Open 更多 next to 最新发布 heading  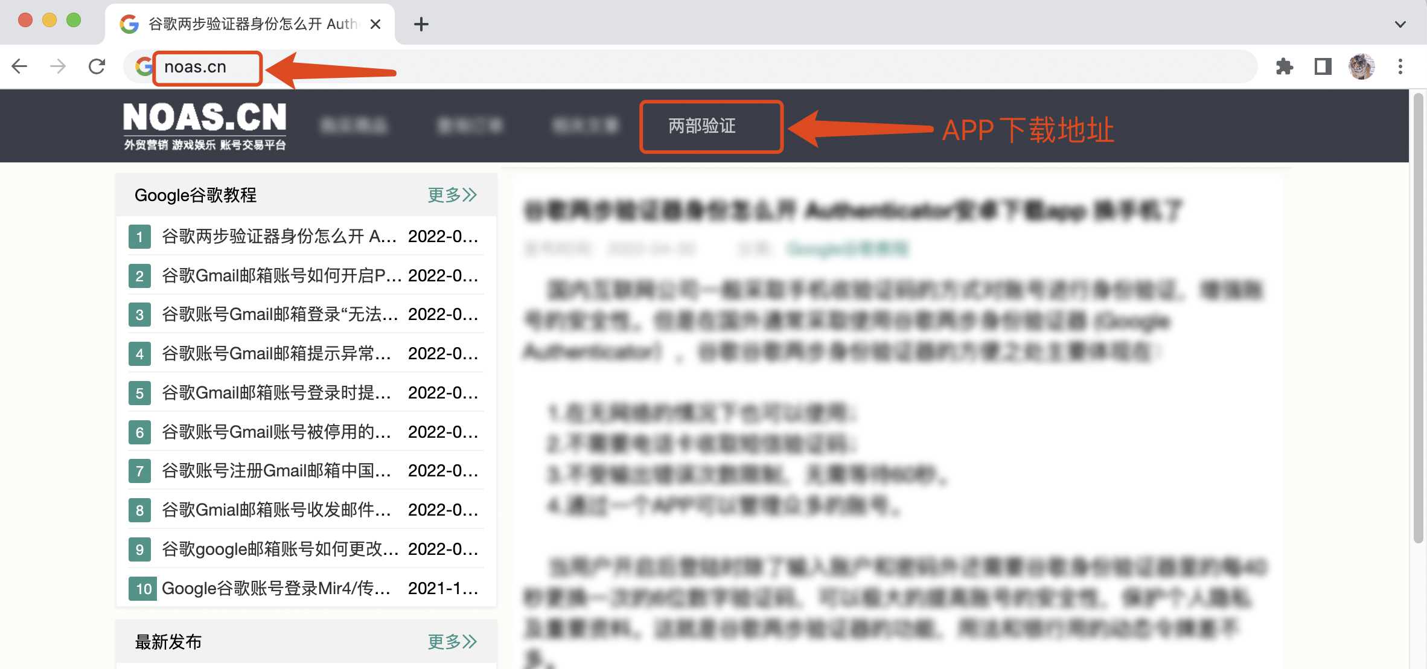click(x=452, y=642)
